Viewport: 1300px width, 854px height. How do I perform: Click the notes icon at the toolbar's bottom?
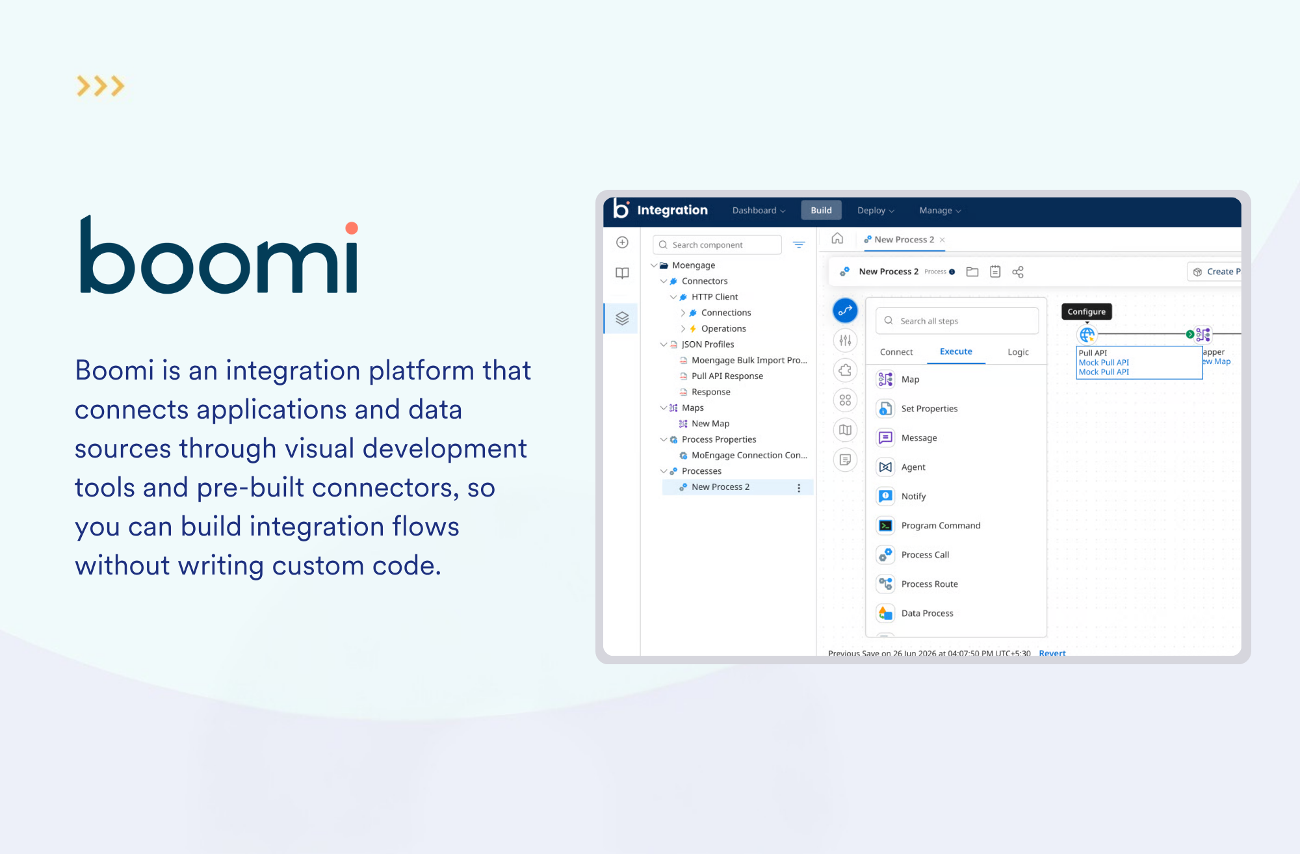pyautogui.click(x=845, y=459)
